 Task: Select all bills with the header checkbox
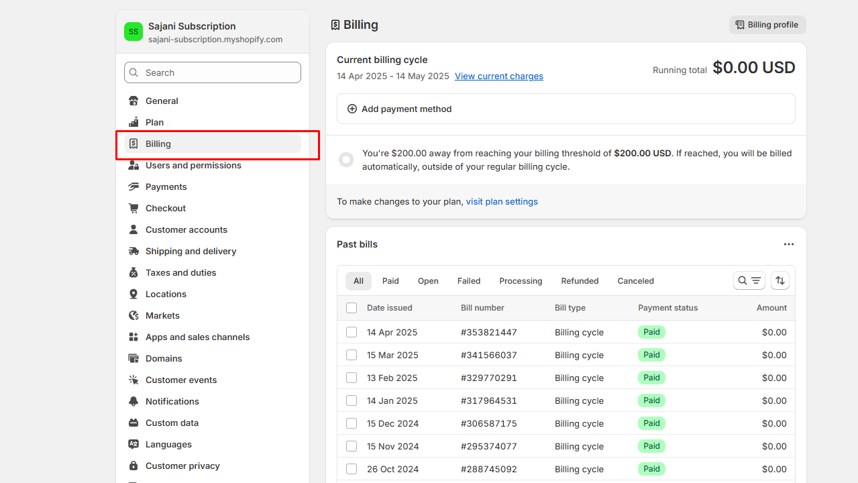pos(352,308)
